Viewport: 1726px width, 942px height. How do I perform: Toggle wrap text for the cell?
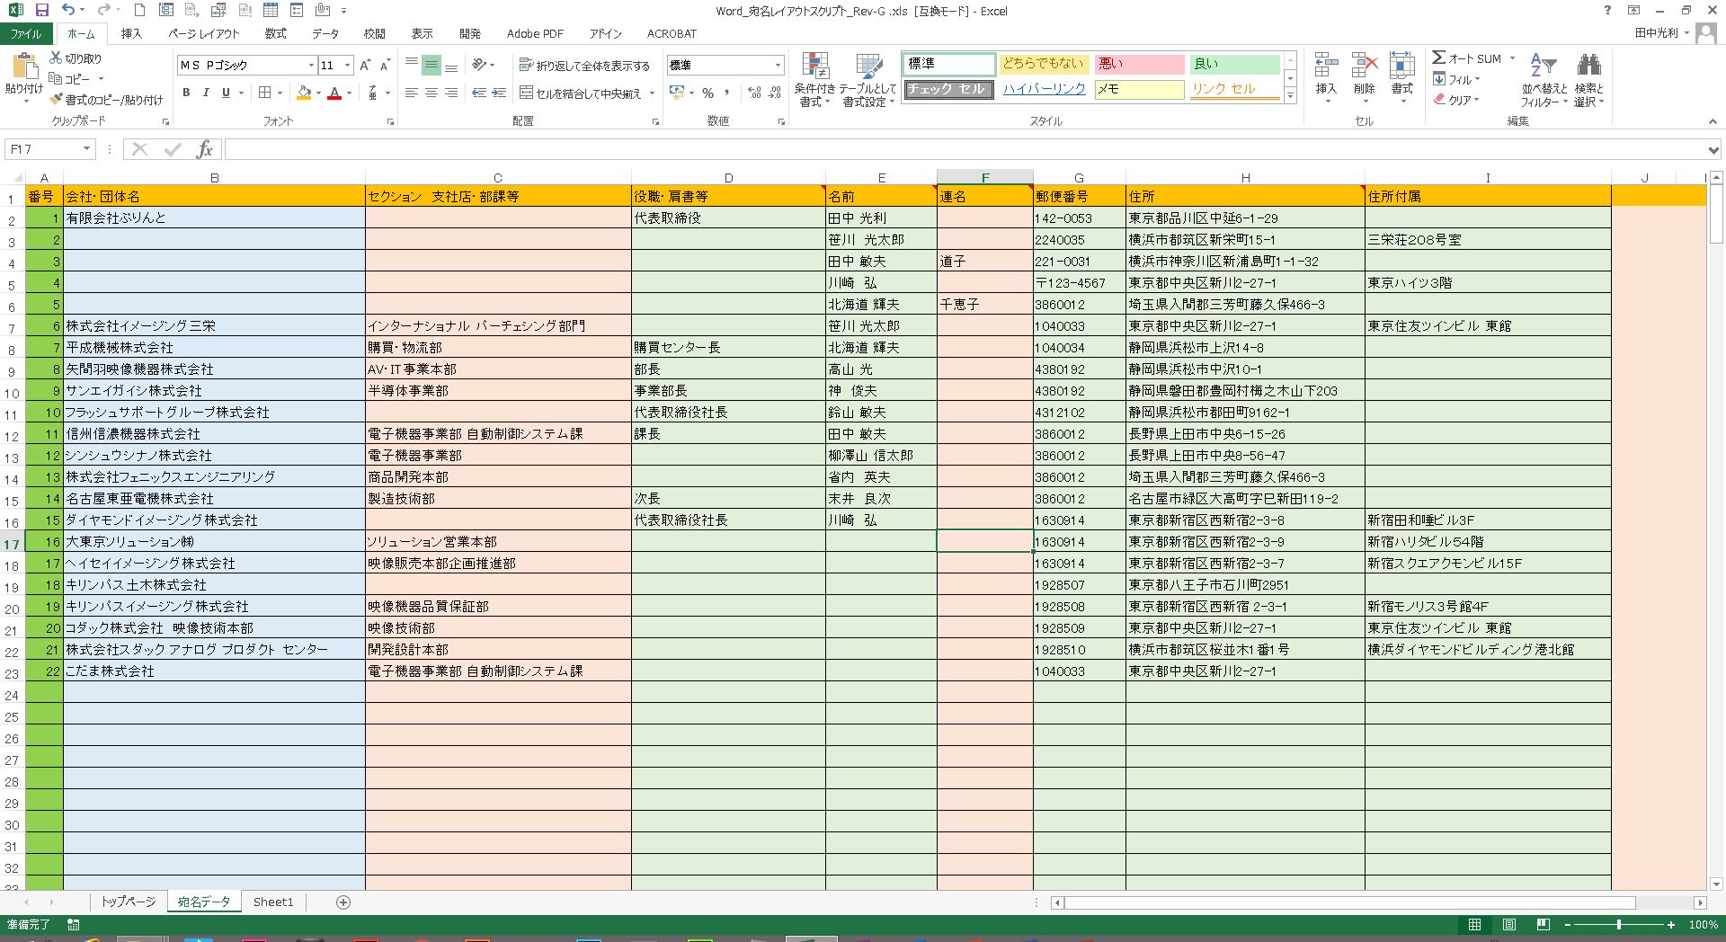(584, 66)
